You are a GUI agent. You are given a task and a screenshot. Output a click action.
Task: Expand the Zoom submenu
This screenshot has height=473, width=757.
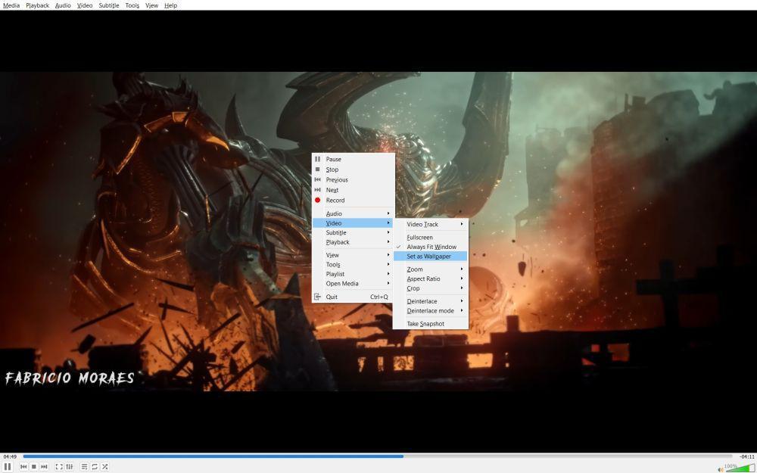coord(431,269)
